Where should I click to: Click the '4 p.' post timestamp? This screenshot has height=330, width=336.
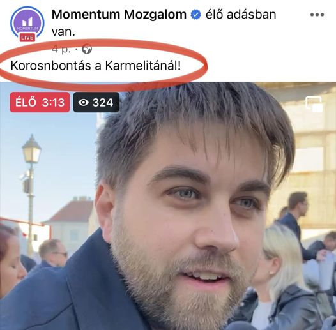(x=61, y=49)
